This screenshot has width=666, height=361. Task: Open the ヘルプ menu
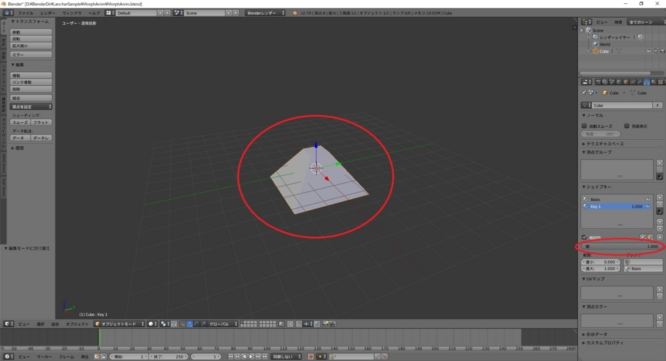94,13
